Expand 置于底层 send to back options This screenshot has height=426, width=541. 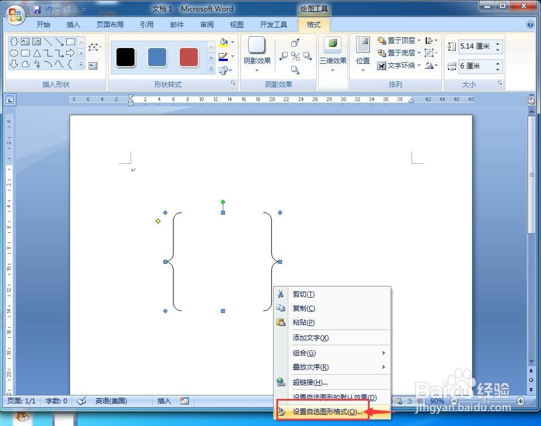419,53
